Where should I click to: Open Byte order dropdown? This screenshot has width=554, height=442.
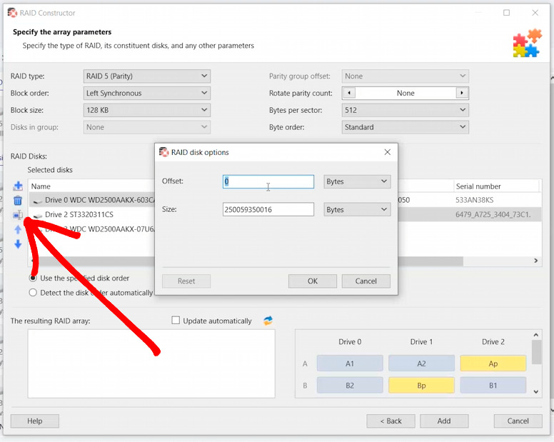pyautogui.click(x=405, y=127)
